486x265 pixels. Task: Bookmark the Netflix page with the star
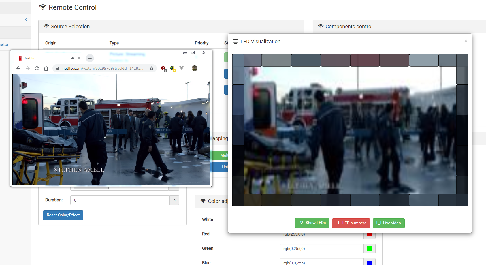pyautogui.click(x=152, y=68)
